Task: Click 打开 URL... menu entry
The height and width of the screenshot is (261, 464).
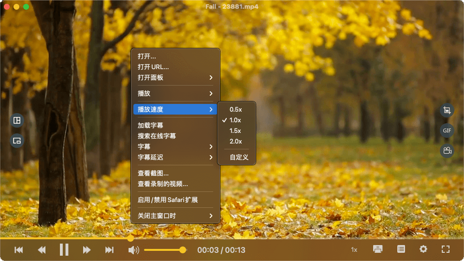Action: [x=153, y=67]
